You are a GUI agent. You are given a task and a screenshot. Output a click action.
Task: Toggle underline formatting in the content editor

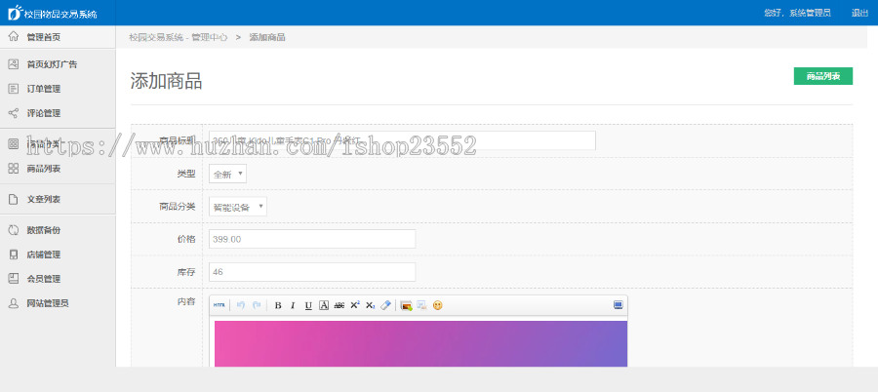(x=308, y=305)
